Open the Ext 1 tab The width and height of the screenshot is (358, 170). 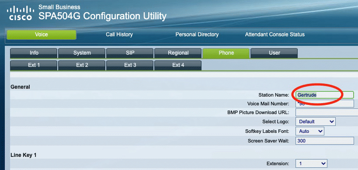pyautogui.click(x=34, y=65)
